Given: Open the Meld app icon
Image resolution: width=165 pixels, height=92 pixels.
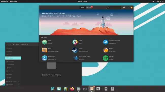Looking at the screenshot, I should (44, 50).
